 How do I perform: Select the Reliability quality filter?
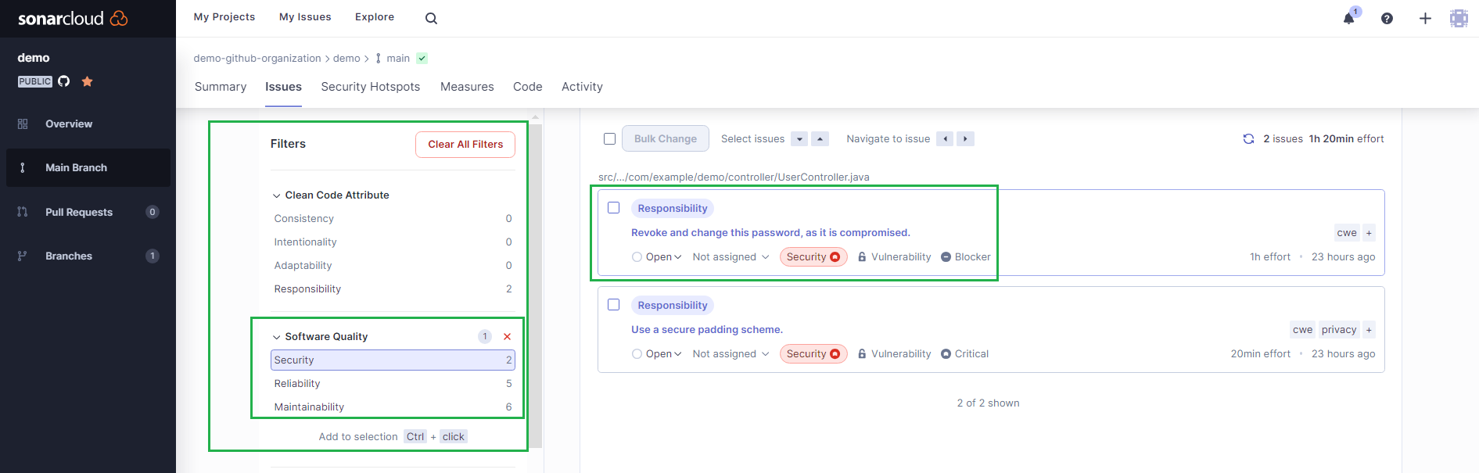(x=393, y=384)
